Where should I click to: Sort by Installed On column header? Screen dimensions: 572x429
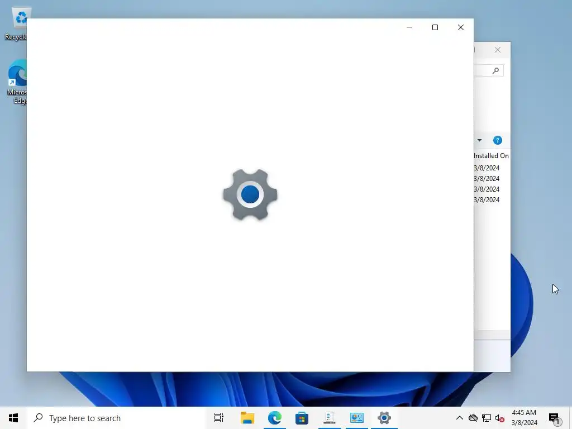pos(491,156)
